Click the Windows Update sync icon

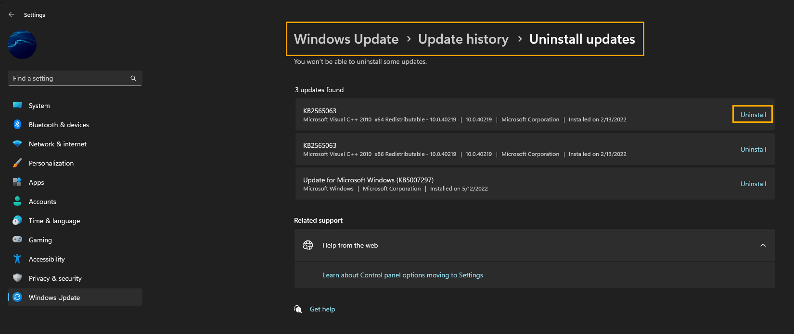coord(17,298)
